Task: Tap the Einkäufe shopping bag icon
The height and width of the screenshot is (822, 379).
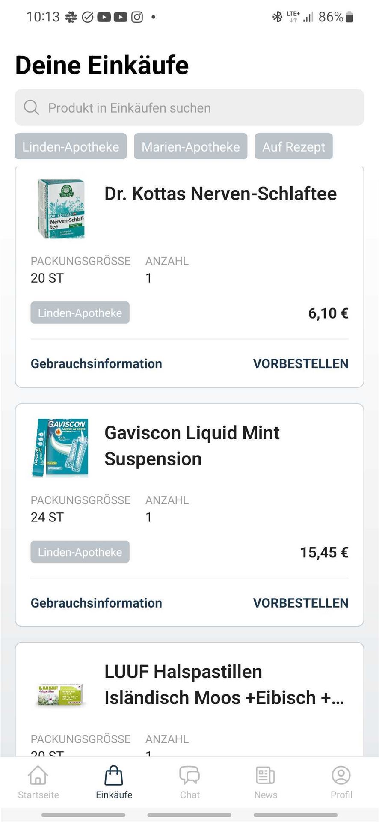Action: tap(114, 775)
